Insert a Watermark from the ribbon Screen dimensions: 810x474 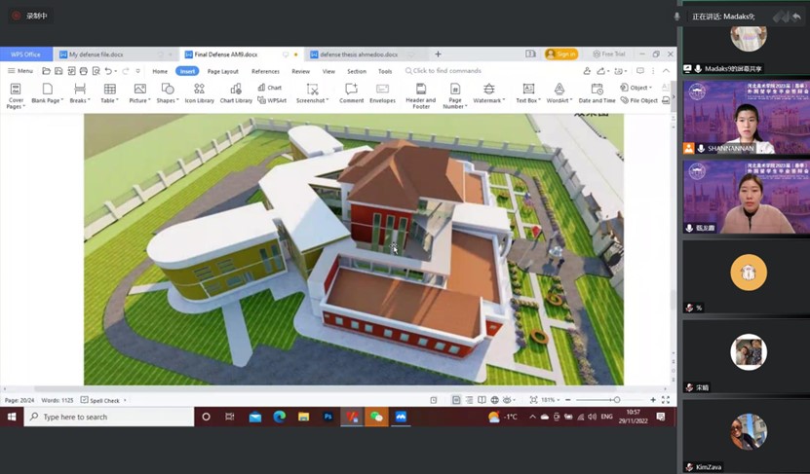tap(488, 92)
